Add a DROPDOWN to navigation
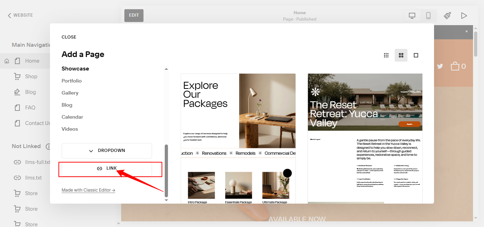484x227 pixels. [107, 151]
